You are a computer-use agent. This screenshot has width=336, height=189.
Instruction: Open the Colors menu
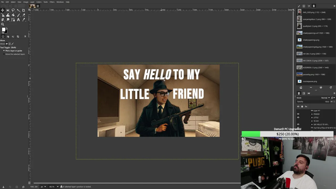tap(39, 2)
